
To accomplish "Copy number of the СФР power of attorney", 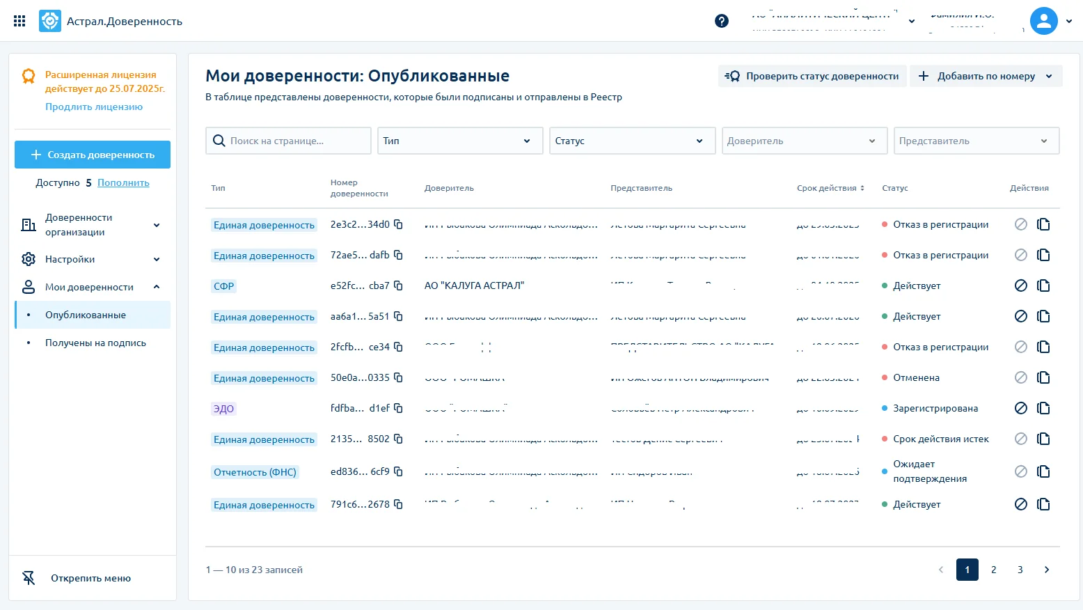I will [398, 286].
